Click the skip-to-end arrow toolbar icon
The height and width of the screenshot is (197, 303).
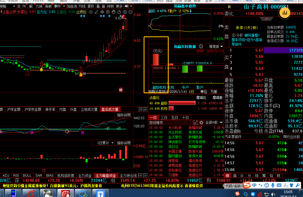click(126, 6)
